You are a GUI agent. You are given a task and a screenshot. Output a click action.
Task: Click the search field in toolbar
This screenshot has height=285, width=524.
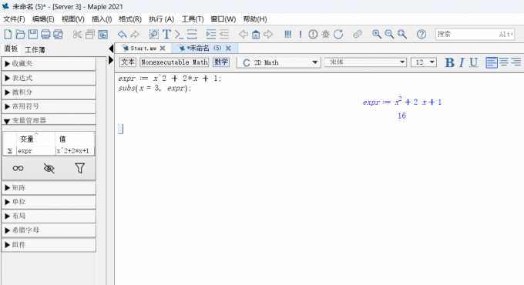pyautogui.click(x=475, y=34)
